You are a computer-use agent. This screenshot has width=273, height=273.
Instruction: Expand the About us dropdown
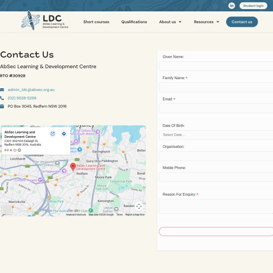point(170,22)
